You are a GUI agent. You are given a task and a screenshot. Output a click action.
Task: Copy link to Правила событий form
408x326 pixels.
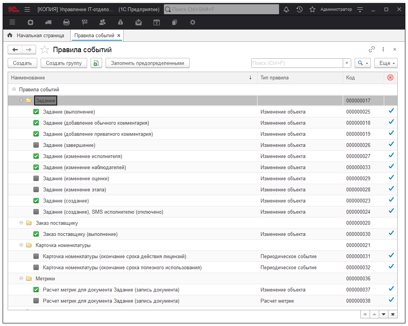[372, 49]
